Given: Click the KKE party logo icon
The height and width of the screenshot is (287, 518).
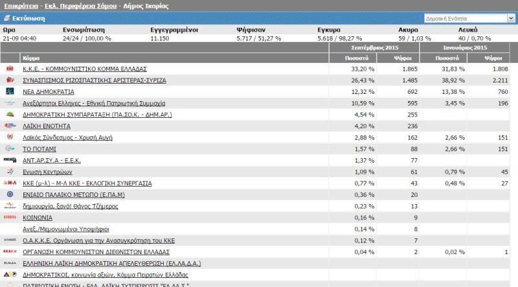Looking at the screenshot, I should tap(10, 69).
